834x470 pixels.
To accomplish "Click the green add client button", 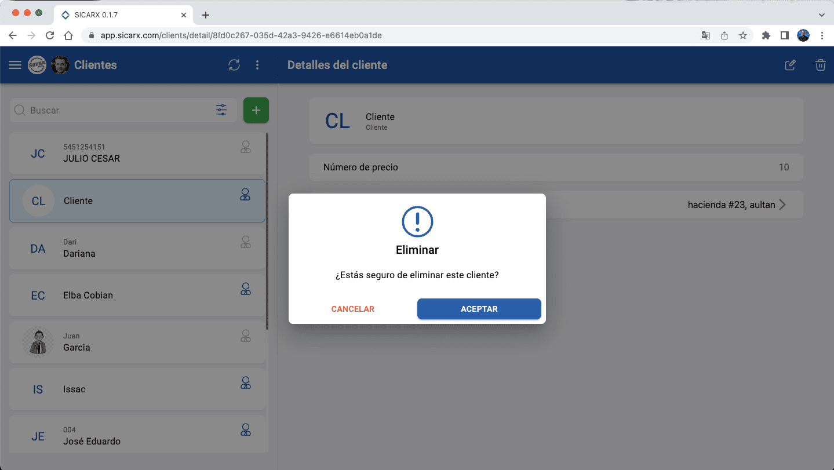I will [x=256, y=110].
